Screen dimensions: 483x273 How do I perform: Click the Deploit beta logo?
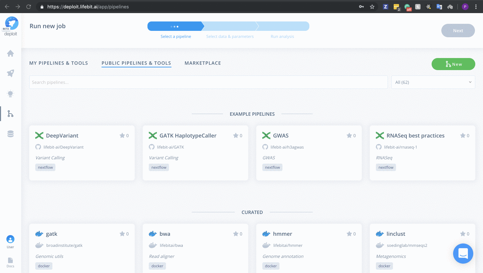tap(11, 26)
